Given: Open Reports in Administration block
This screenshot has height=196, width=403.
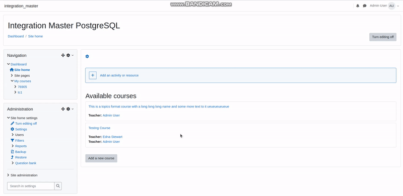Looking at the screenshot, I should click(21, 146).
